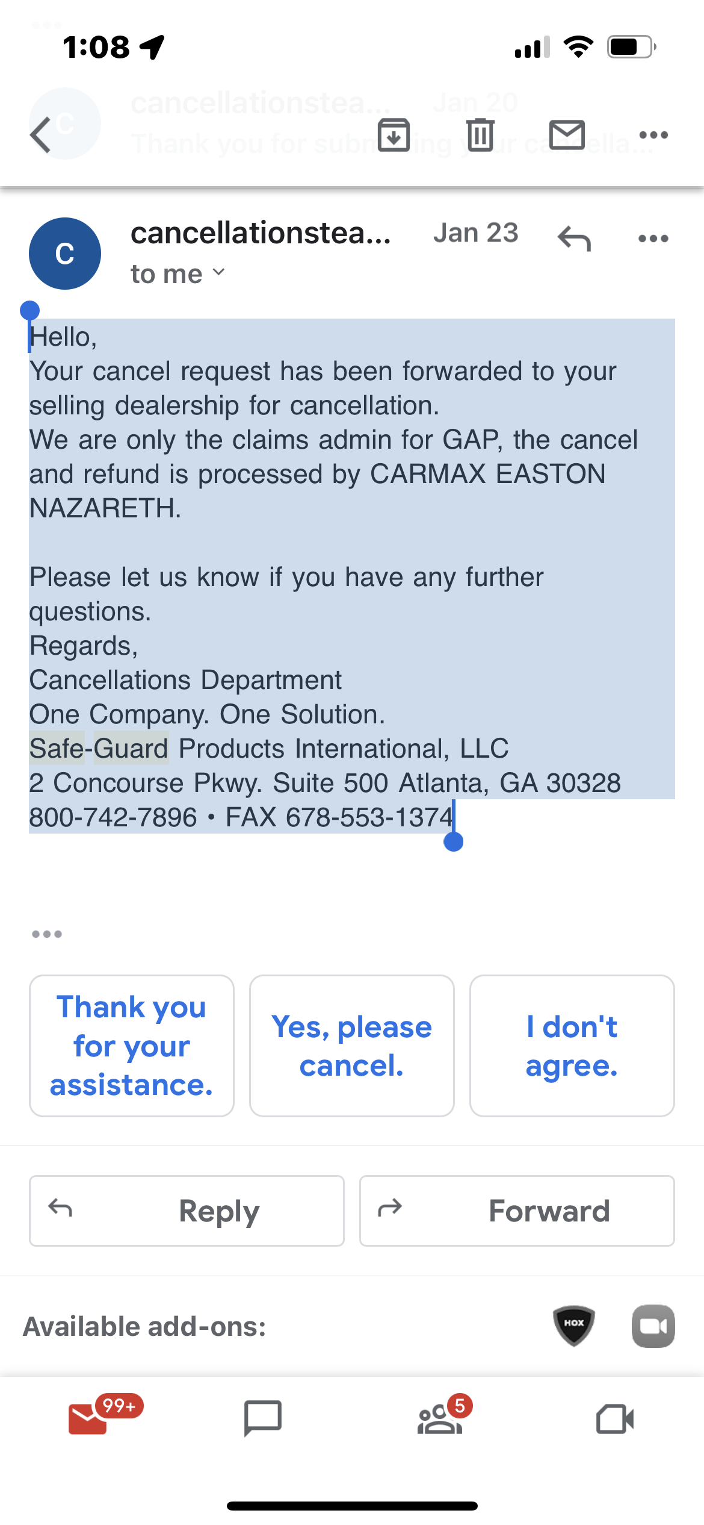Tap the Forward button
Screen dimensions: 704x1525
(x=517, y=1211)
